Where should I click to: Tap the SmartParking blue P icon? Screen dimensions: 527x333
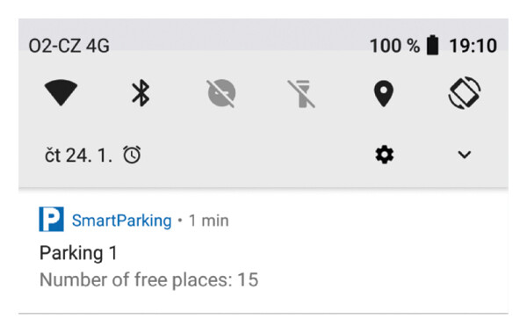[x=52, y=220]
